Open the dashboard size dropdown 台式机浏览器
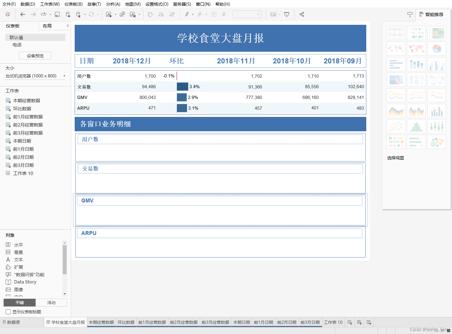Viewport: 452px width, 334px height. pyautogui.click(x=36, y=76)
